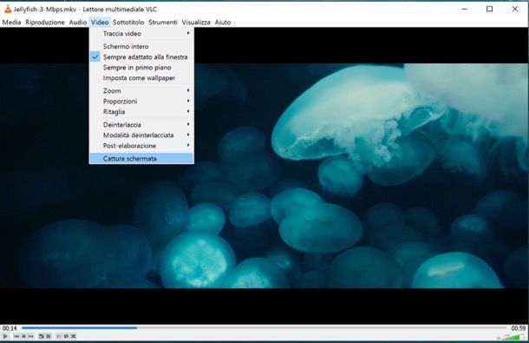Uncheck Sempre adattato alla finestra
Viewport: 529px width, 343px height.
click(141, 57)
